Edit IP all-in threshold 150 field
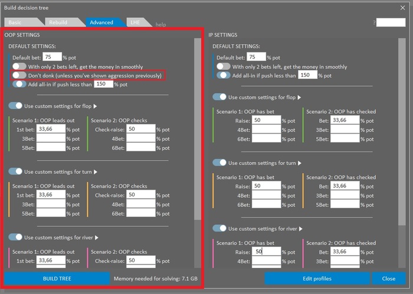413x294 pixels. [x=307, y=75]
